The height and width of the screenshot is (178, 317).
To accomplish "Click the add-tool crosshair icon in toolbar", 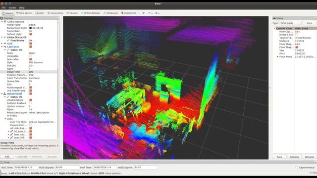I will point(143,13).
